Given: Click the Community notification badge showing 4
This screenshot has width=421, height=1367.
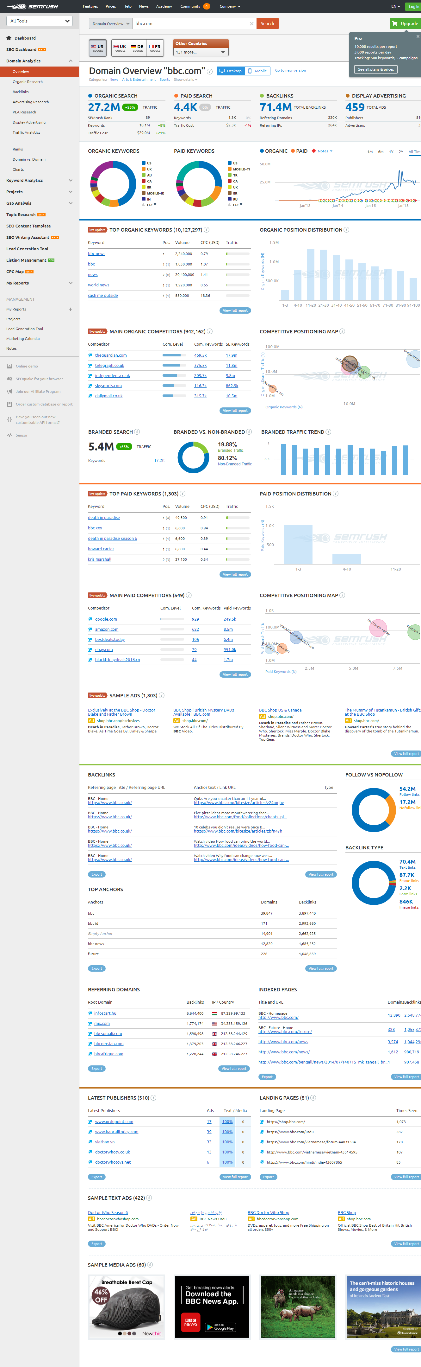Looking at the screenshot, I should coord(207,6).
